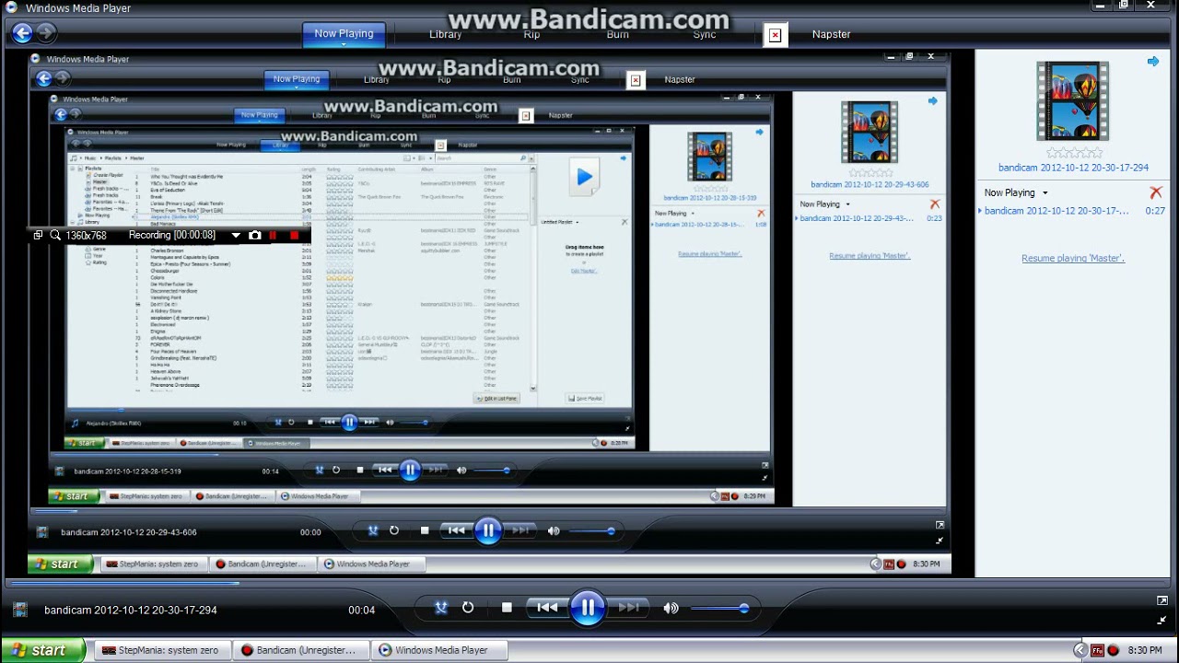1179x663 pixels.
Task: Select Windows Media Player in bottom taskbar
Action: point(440,650)
